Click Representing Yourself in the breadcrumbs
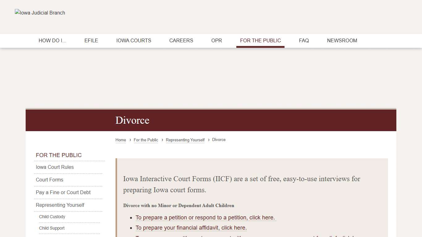 [x=185, y=140]
